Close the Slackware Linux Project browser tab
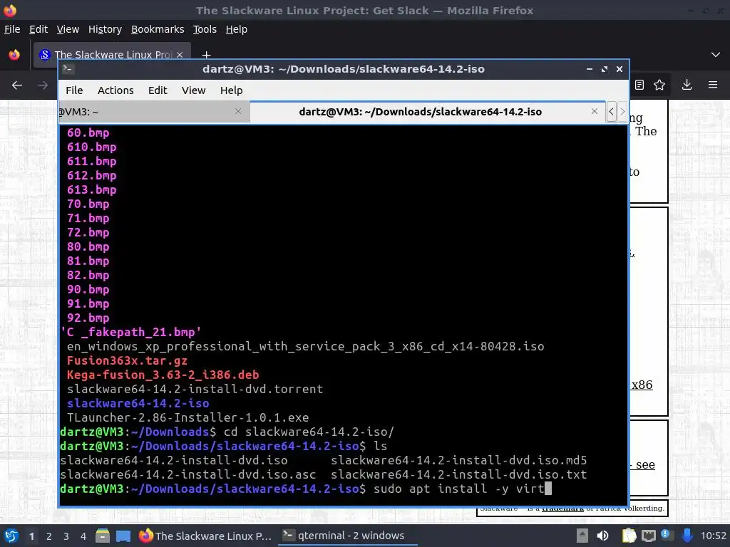This screenshot has width=730, height=547. tap(180, 55)
